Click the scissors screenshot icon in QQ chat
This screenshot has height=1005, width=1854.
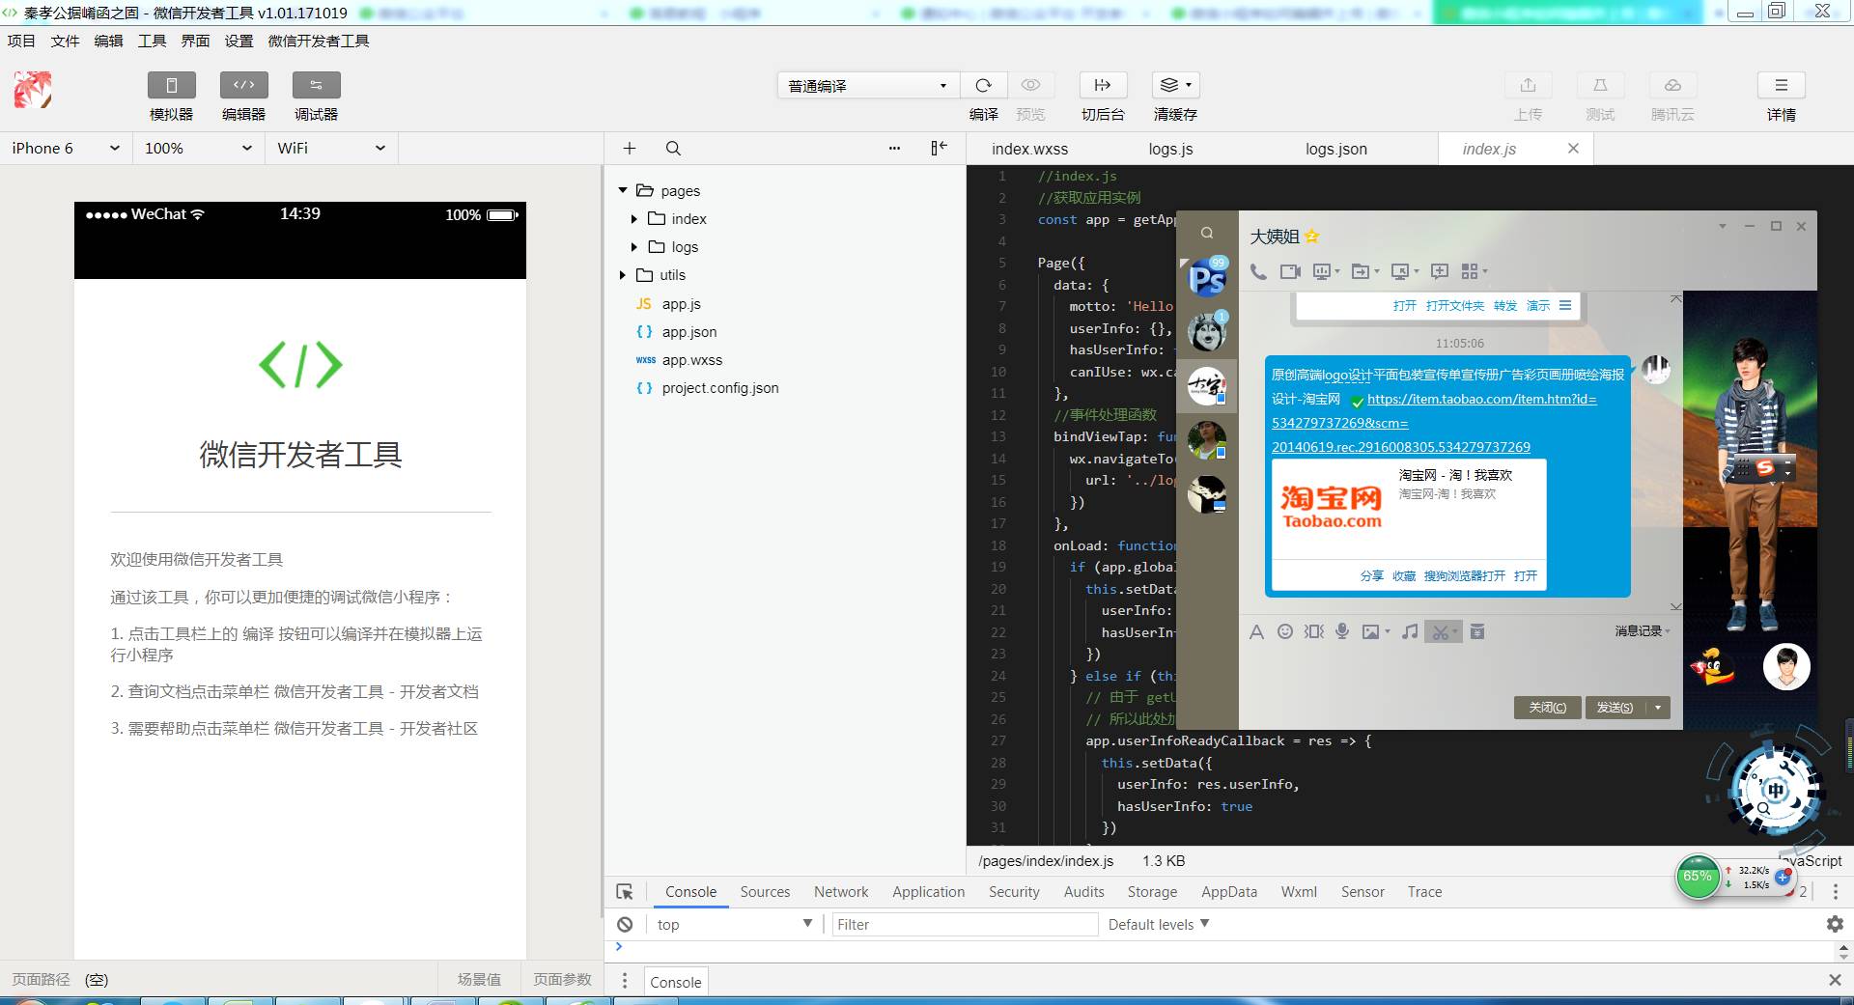tap(1443, 631)
